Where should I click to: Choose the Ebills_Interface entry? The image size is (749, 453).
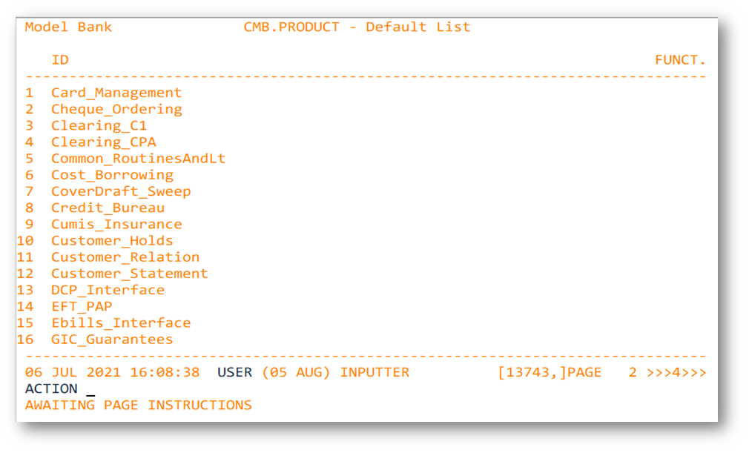pos(120,323)
